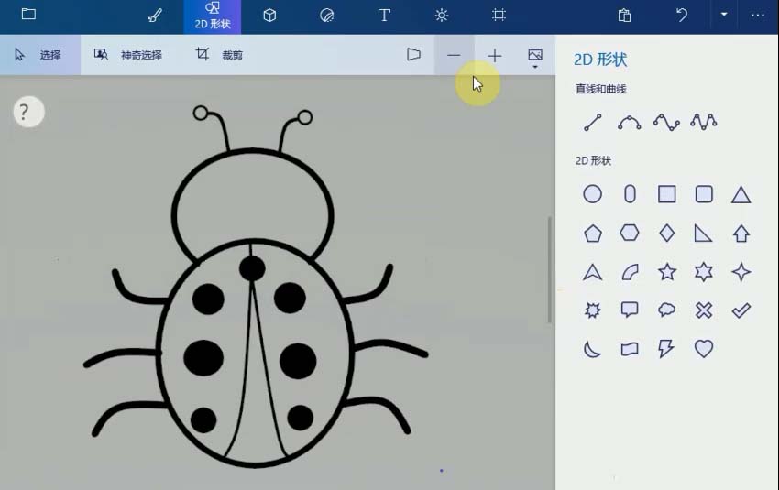The height and width of the screenshot is (490, 779).
Task: Pick the six-point star shape
Action: point(704,271)
